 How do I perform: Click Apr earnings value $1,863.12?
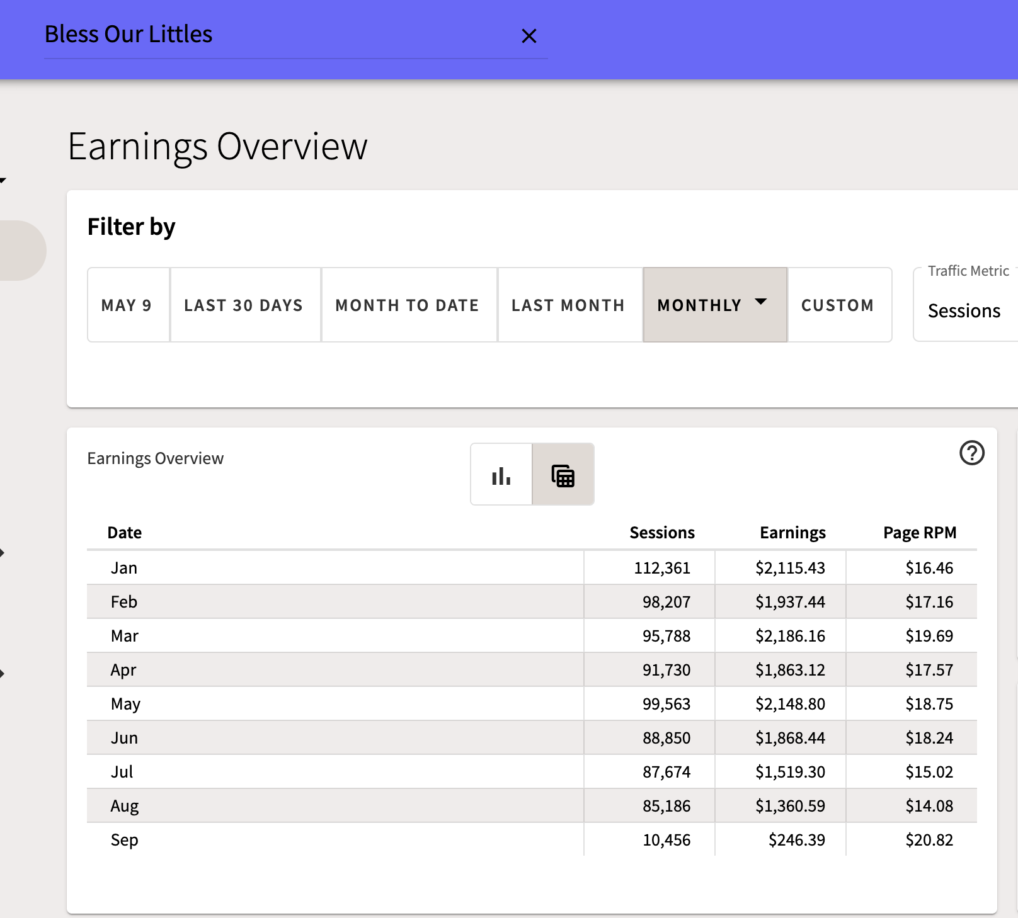tap(790, 670)
